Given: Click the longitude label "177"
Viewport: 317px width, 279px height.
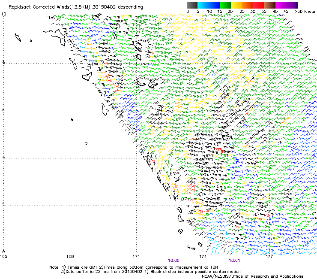Looking at the screenshot, I should 269,257.
